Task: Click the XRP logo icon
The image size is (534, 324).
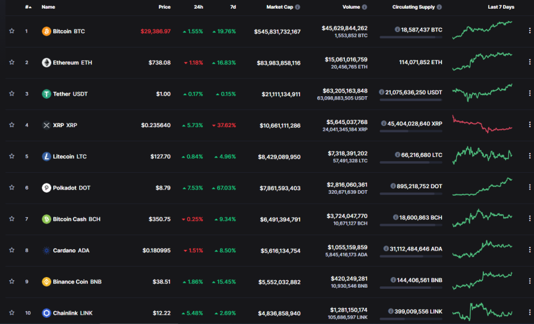Action: click(x=46, y=125)
